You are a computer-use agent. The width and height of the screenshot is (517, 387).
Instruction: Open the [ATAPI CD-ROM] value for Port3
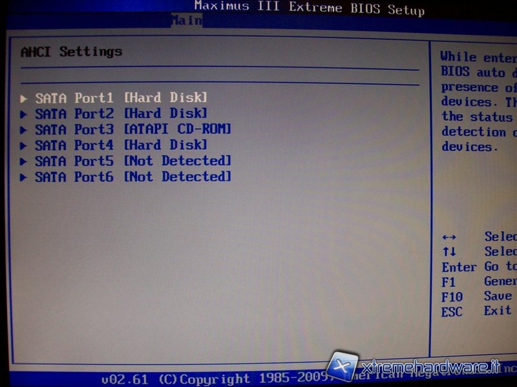pyautogui.click(x=177, y=129)
